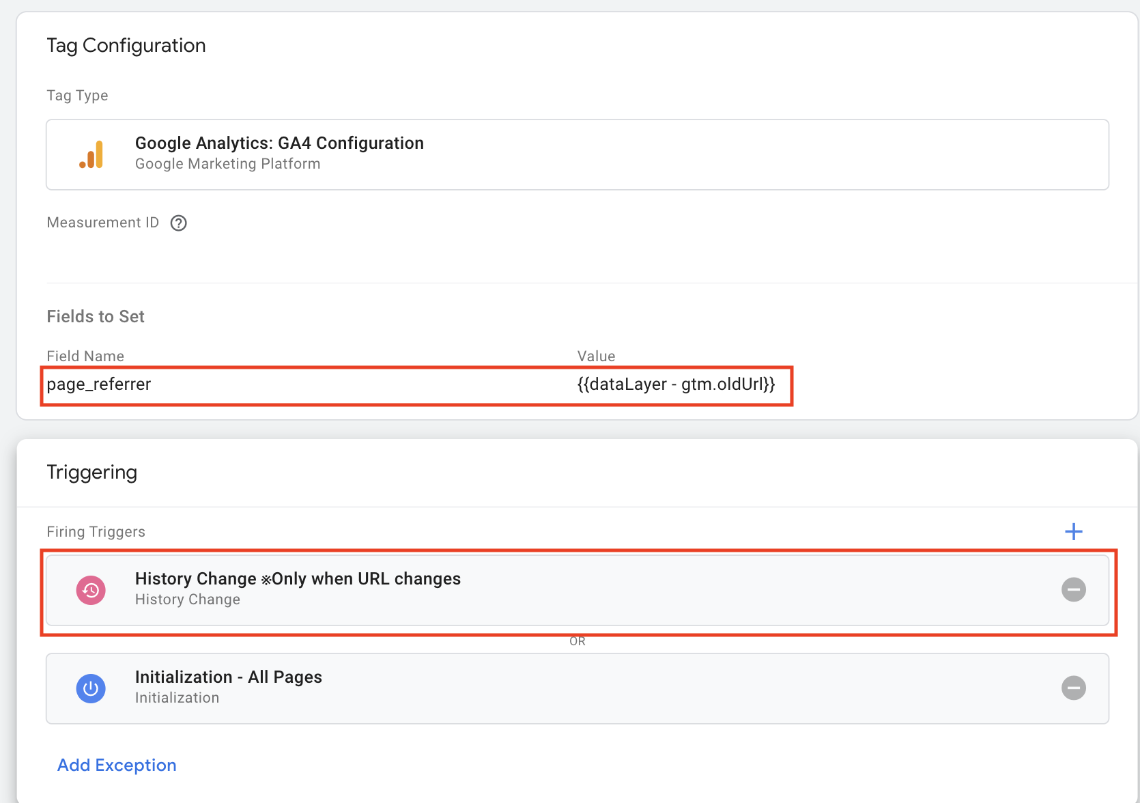Click the Triggering section heading

pyautogui.click(x=92, y=473)
